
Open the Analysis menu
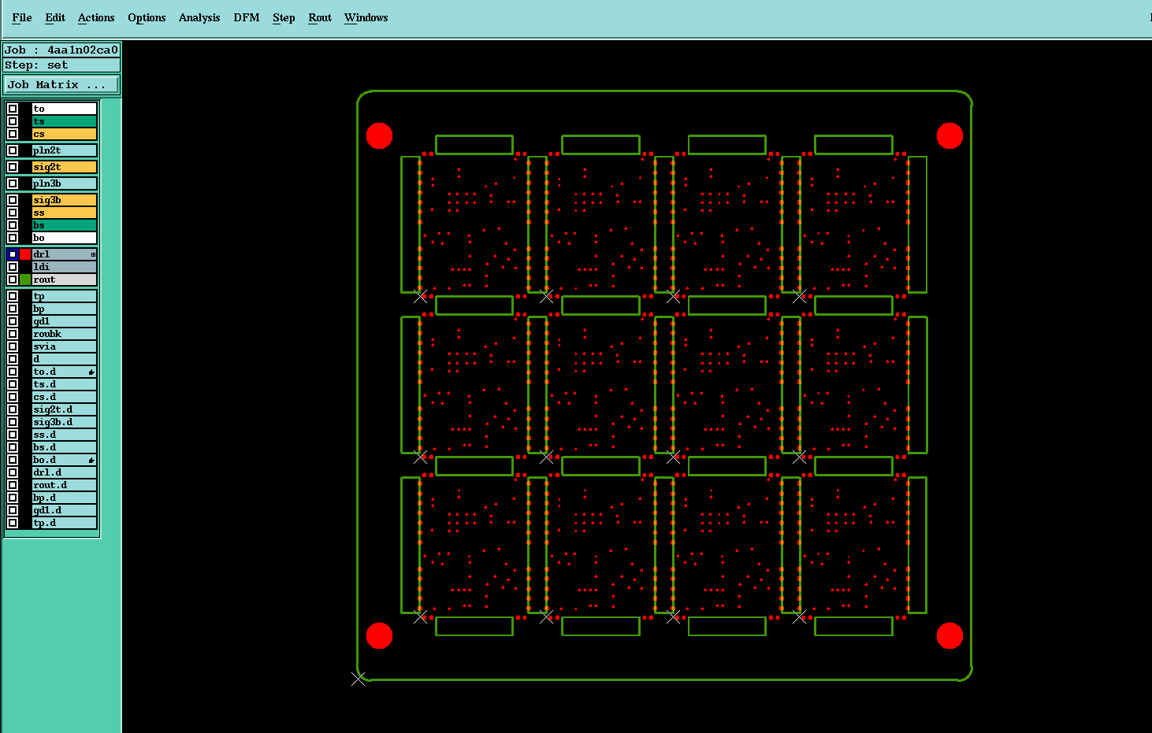(199, 17)
